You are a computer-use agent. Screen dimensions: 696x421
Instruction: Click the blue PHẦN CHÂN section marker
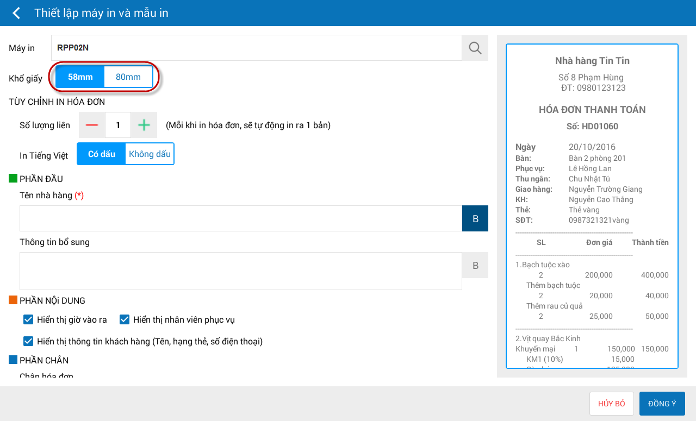coord(13,360)
